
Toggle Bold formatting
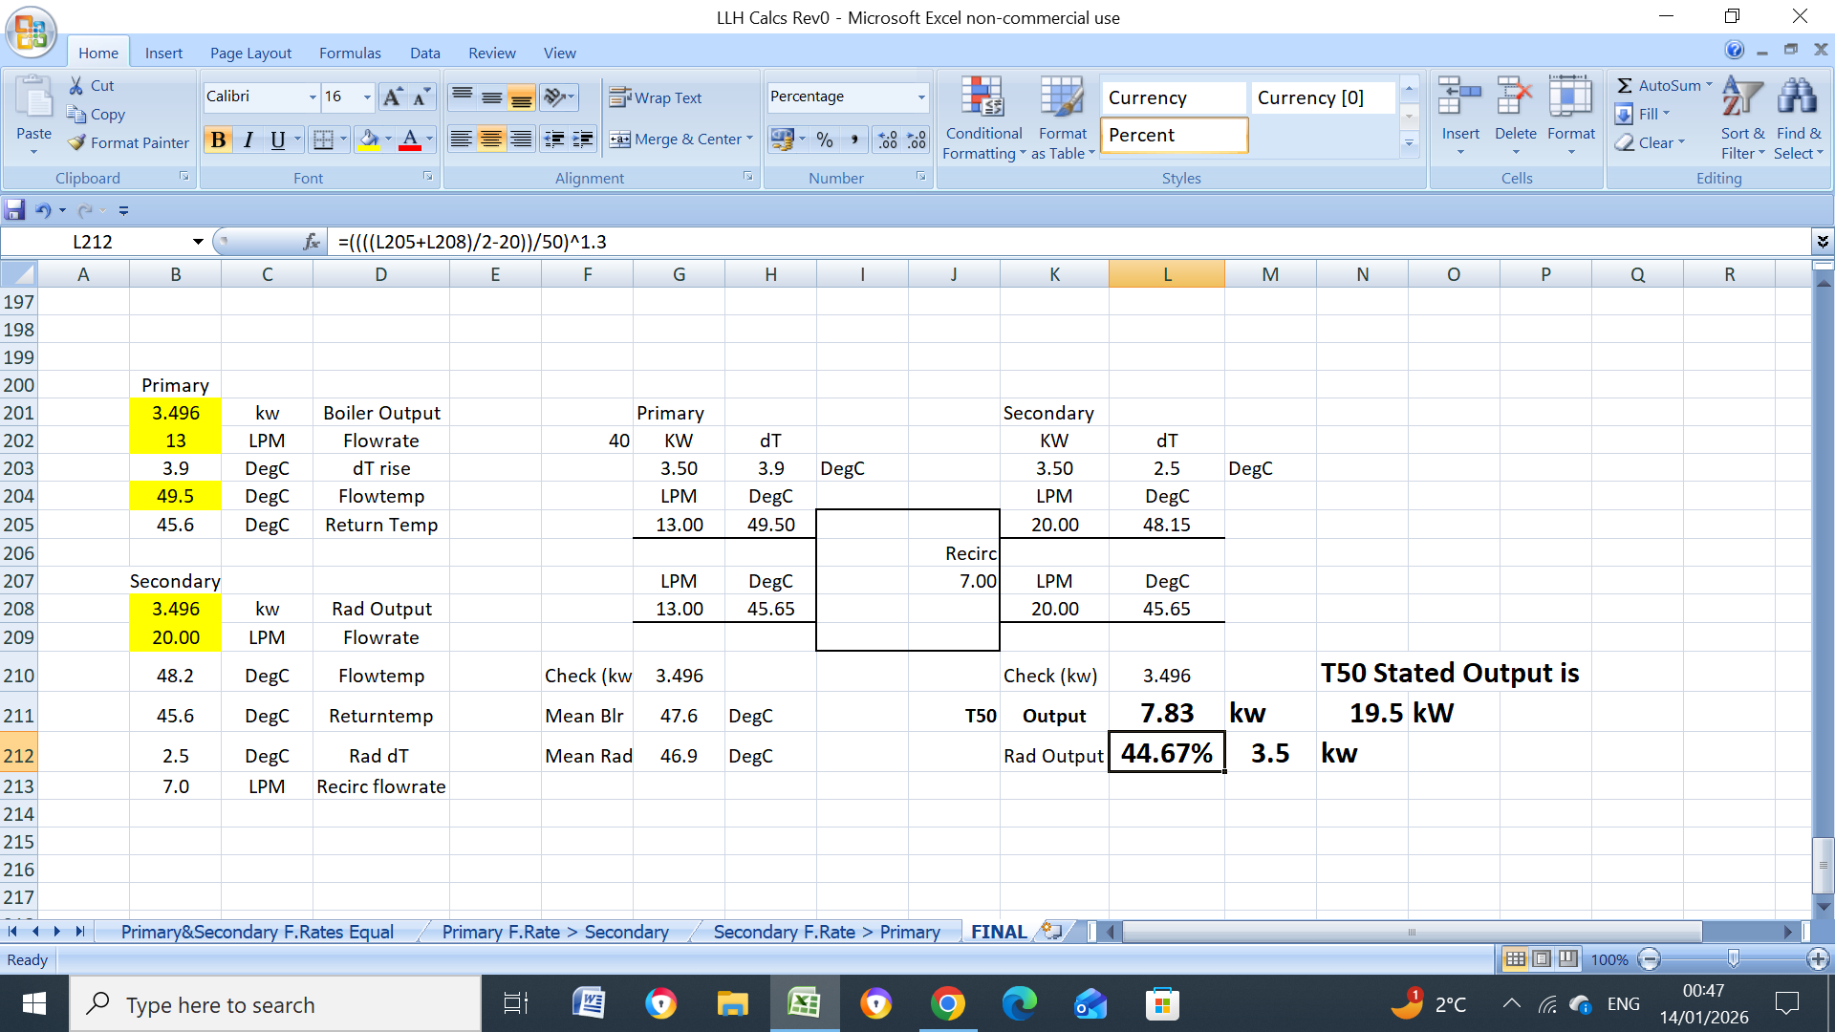[x=218, y=140]
